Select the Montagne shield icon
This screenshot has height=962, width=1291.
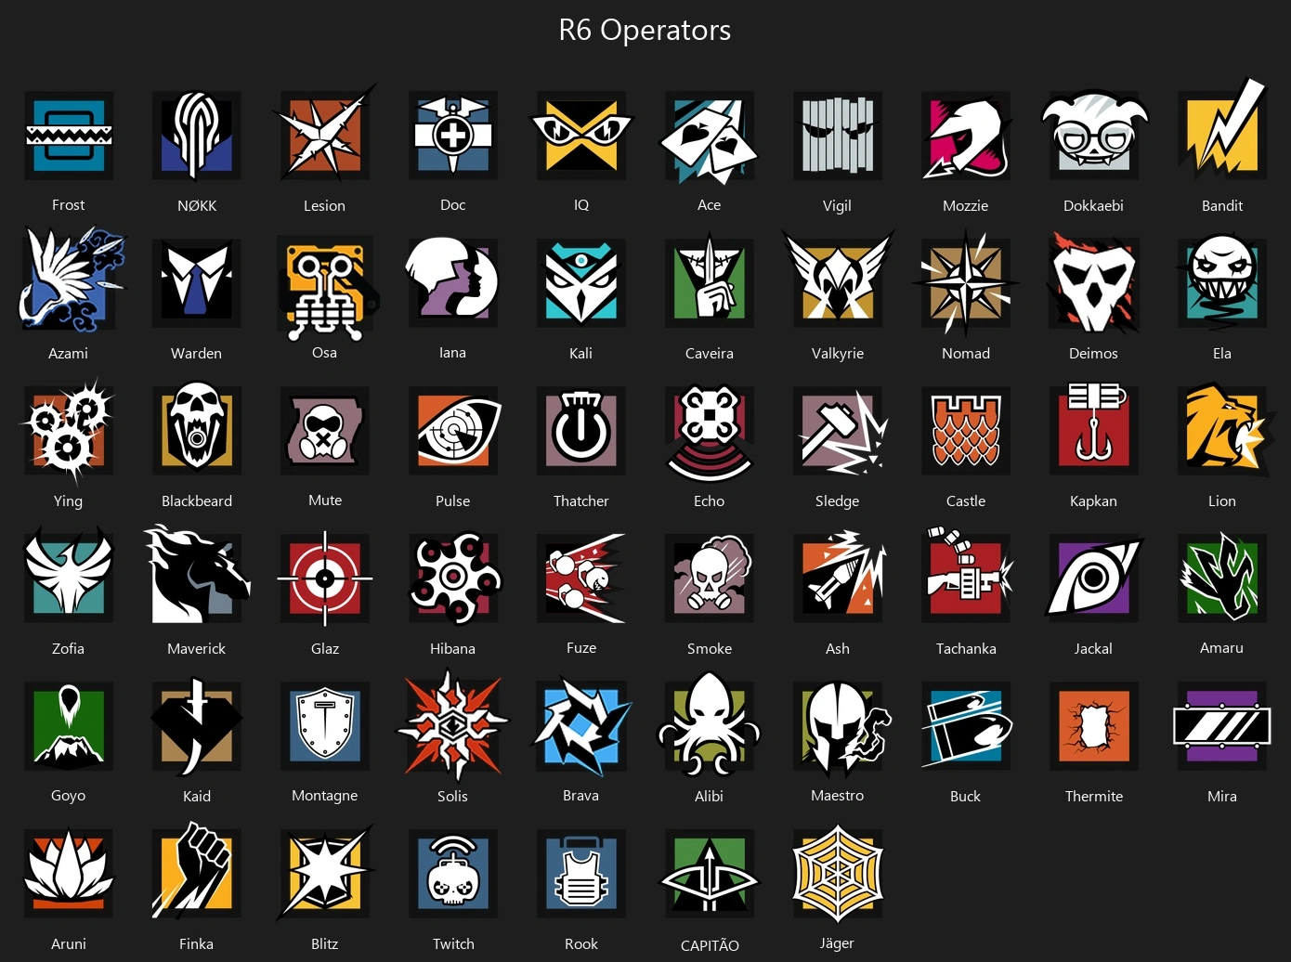pyautogui.click(x=325, y=726)
